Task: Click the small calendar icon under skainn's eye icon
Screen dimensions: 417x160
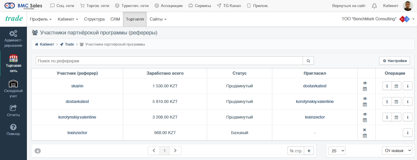Action: [x=365, y=89]
